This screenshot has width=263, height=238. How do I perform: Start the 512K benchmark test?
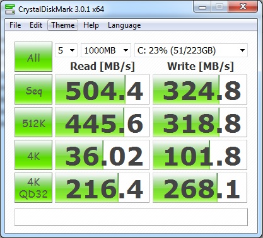[x=33, y=122]
